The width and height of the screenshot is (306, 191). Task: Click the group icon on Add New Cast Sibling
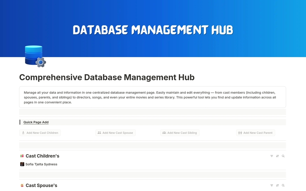(164, 133)
